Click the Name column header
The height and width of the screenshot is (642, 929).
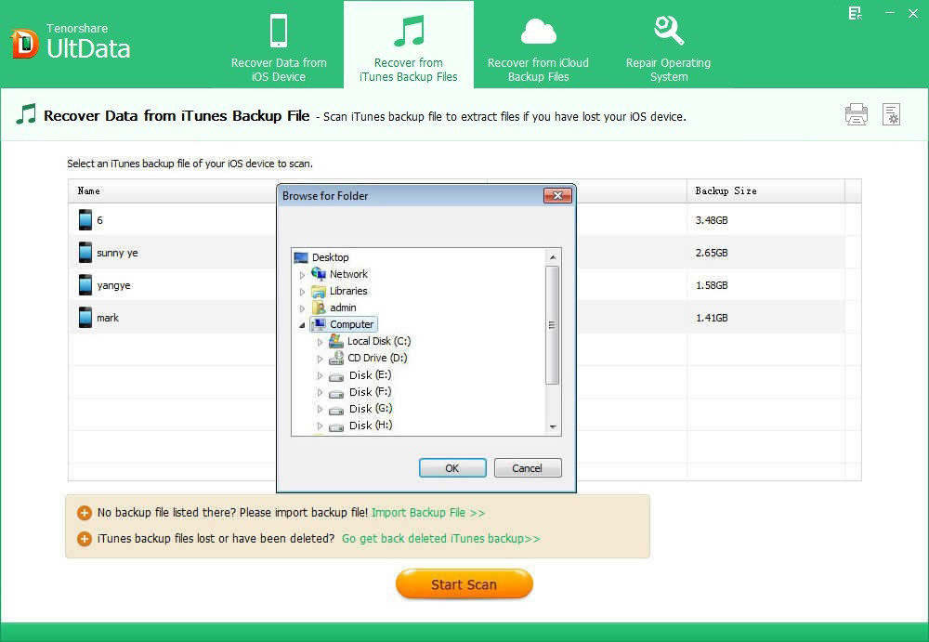click(173, 190)
